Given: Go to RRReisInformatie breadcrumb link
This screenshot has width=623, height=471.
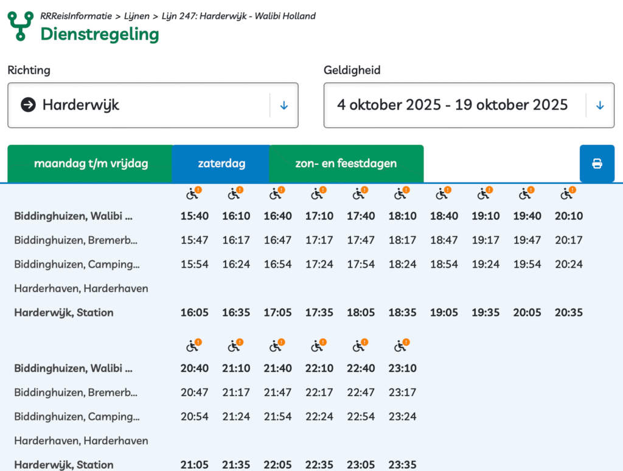Looking at the screenshot, I should click(76, 16).
